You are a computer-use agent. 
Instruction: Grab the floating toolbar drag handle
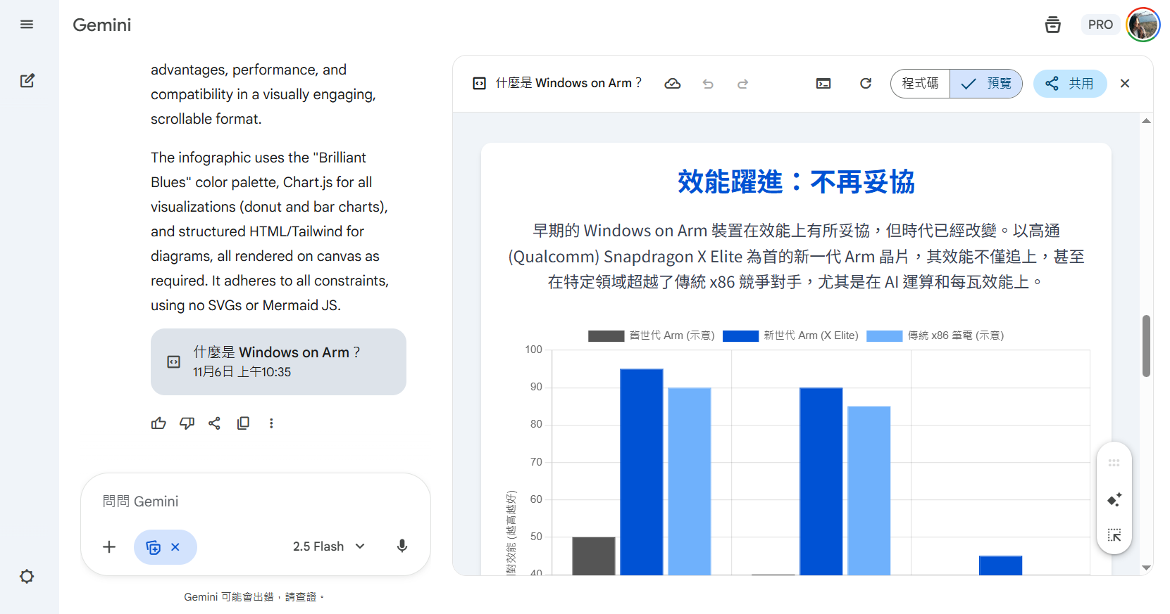[1114, 463]
